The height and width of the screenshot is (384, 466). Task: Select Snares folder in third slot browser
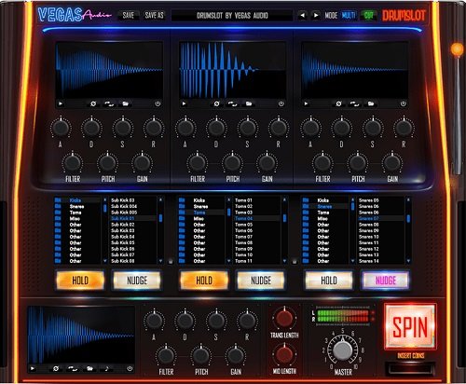(324, 207)
